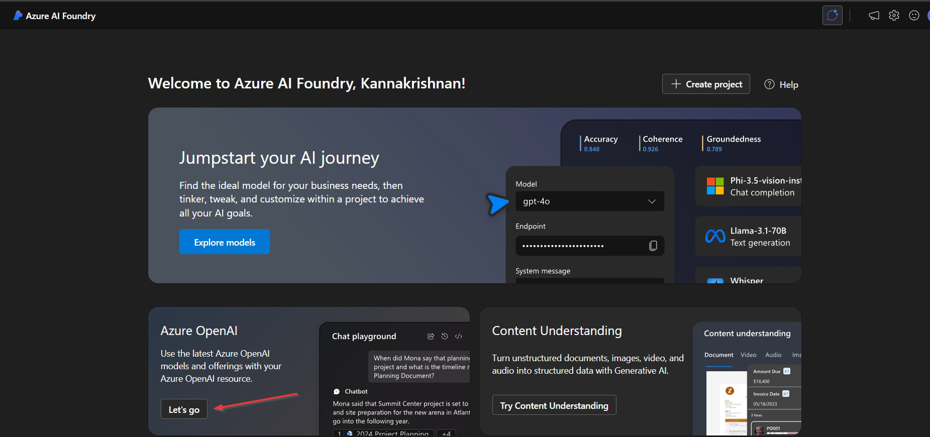Click the Azure AI Foundry logo
This screenshot has width=930, height=437.
(18, 16)
